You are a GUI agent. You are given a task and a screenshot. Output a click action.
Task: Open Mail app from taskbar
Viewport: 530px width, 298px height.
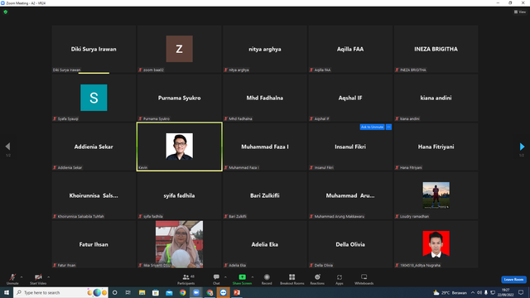[169, 292]
